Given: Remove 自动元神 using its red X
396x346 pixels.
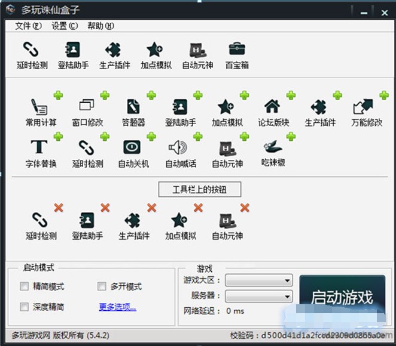Looking at the screenshot, I should click(x=245, y=208).
